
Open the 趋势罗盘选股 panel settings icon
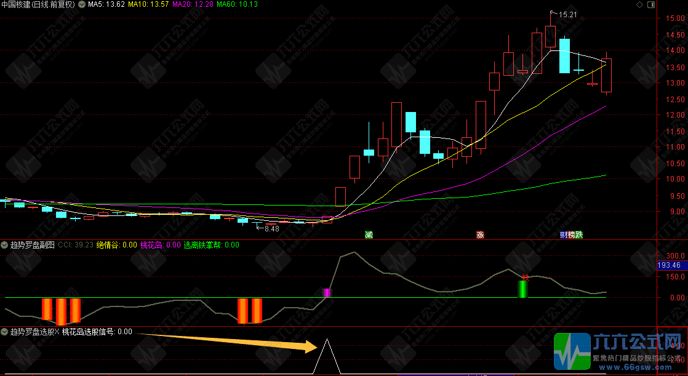pyautogui.click(x=5, y=332)
